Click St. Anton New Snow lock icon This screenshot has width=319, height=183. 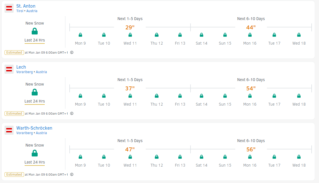(35, 31)
